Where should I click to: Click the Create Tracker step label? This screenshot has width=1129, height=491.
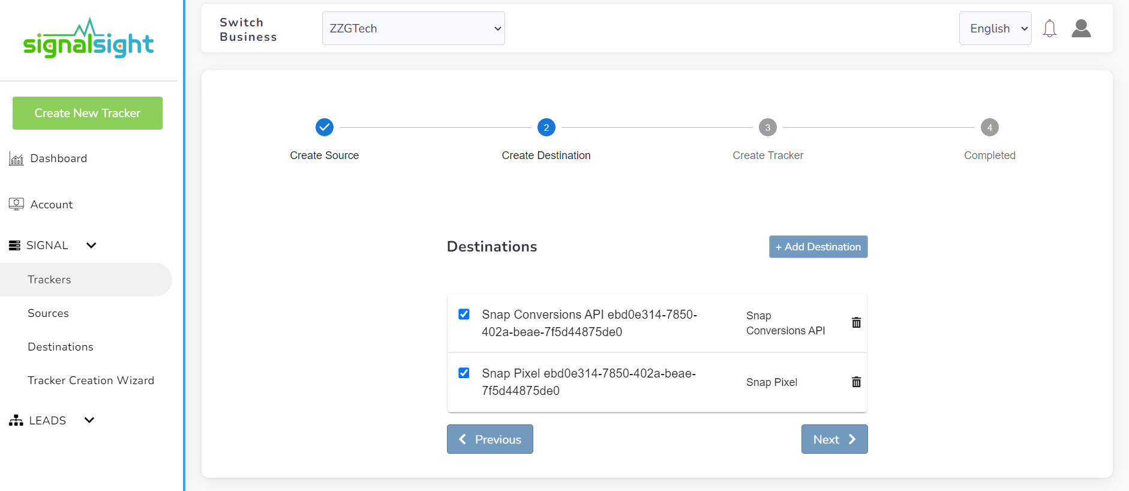tap(768, 155)
